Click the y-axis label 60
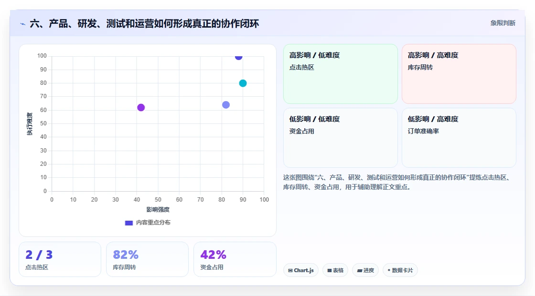This screenshot has height=296, width=535. [43, 110]
